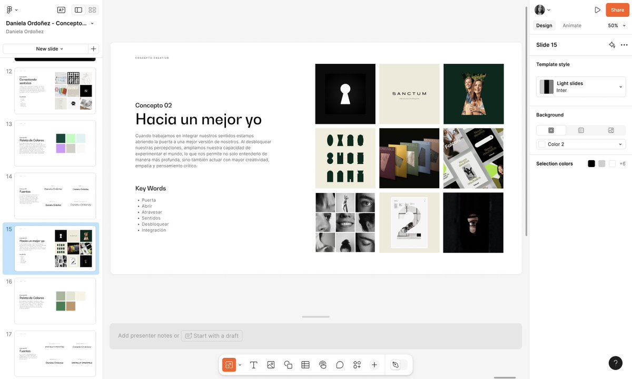Click the AI sparkle icon beside Slide 15
The height and width of the screenshot is (379, 632).
612,45
